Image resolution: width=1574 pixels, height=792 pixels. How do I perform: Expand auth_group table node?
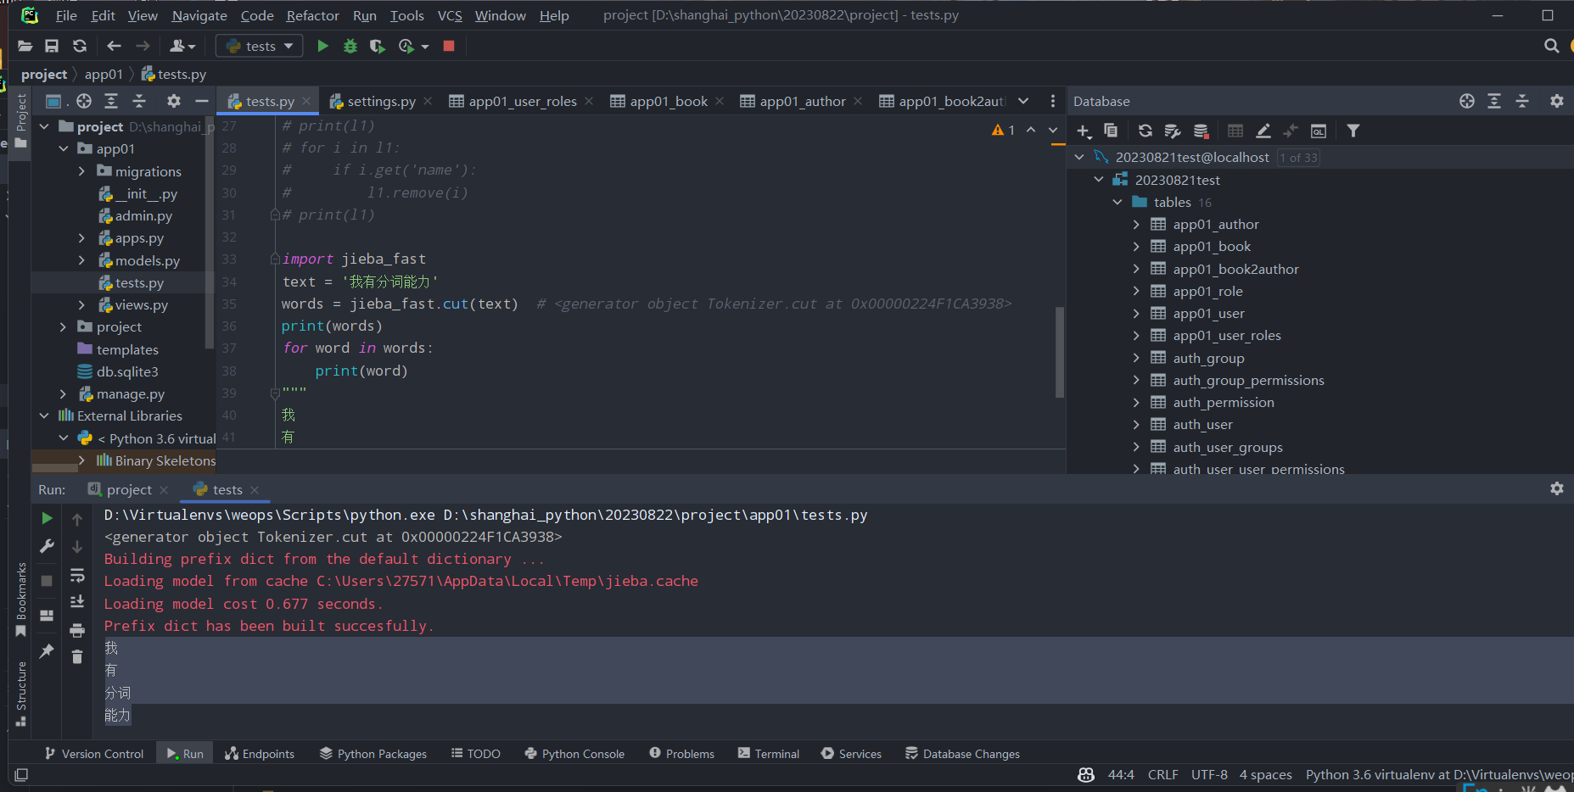coord(1136,358)
